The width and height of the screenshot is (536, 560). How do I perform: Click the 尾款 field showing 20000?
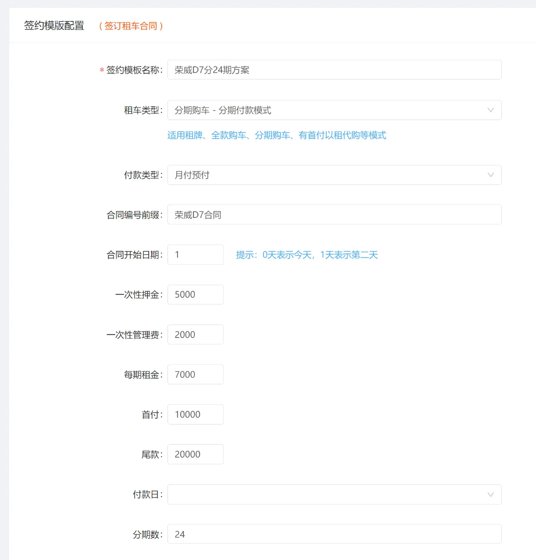click(195, 454)
